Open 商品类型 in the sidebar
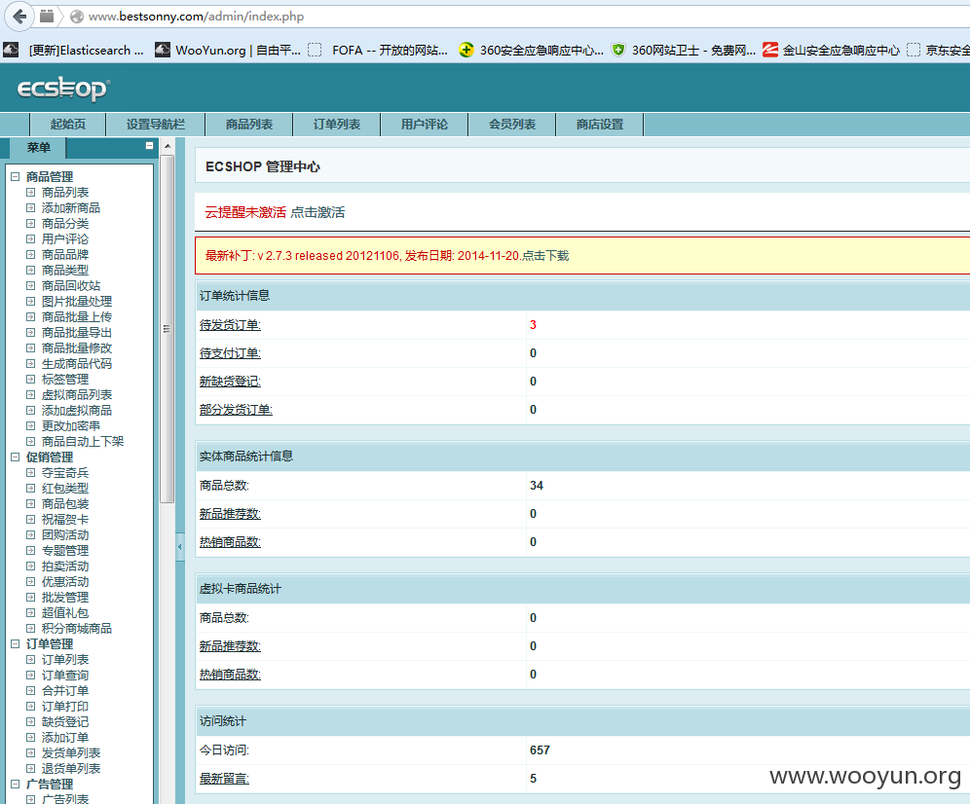 [65, 271]
